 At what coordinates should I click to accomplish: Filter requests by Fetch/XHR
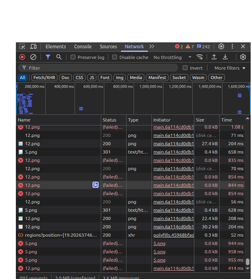tap(44, 78)
